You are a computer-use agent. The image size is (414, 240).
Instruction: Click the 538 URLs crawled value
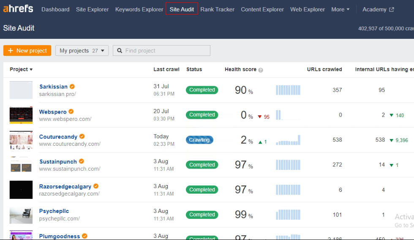pyautogui.click(x=337, y=140)
